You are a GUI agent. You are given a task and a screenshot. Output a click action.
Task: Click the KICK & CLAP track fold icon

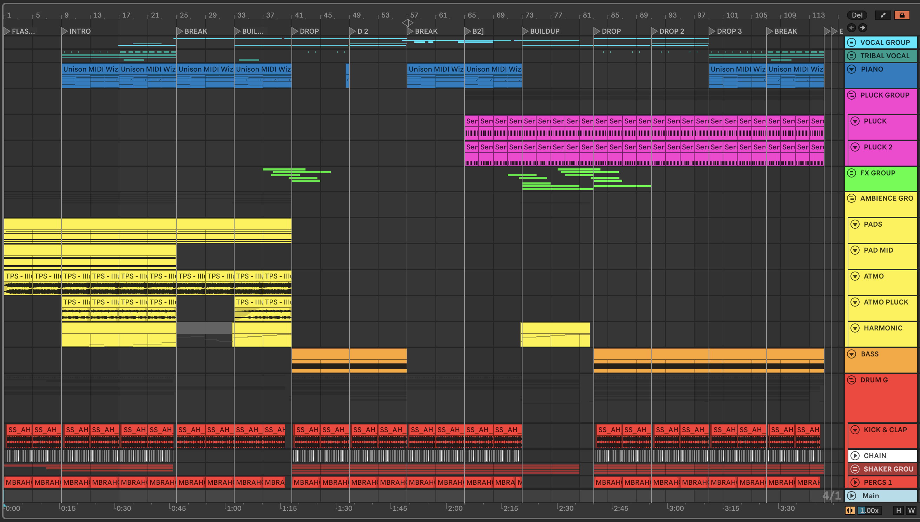pos(855,429)
